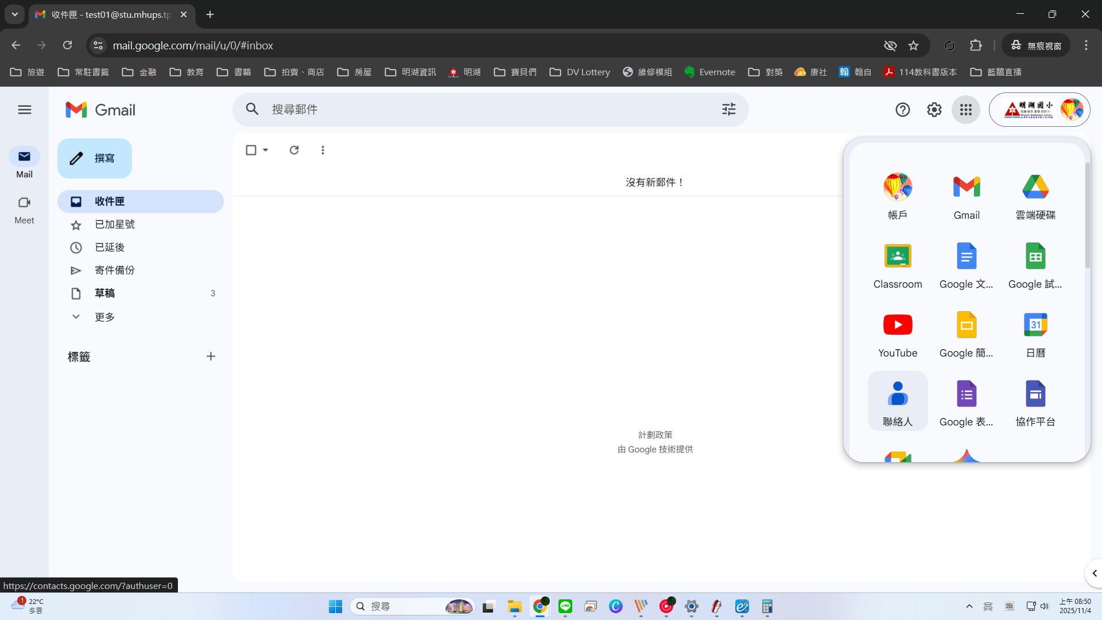Expand 更多 in the folder list

(104, 317)
